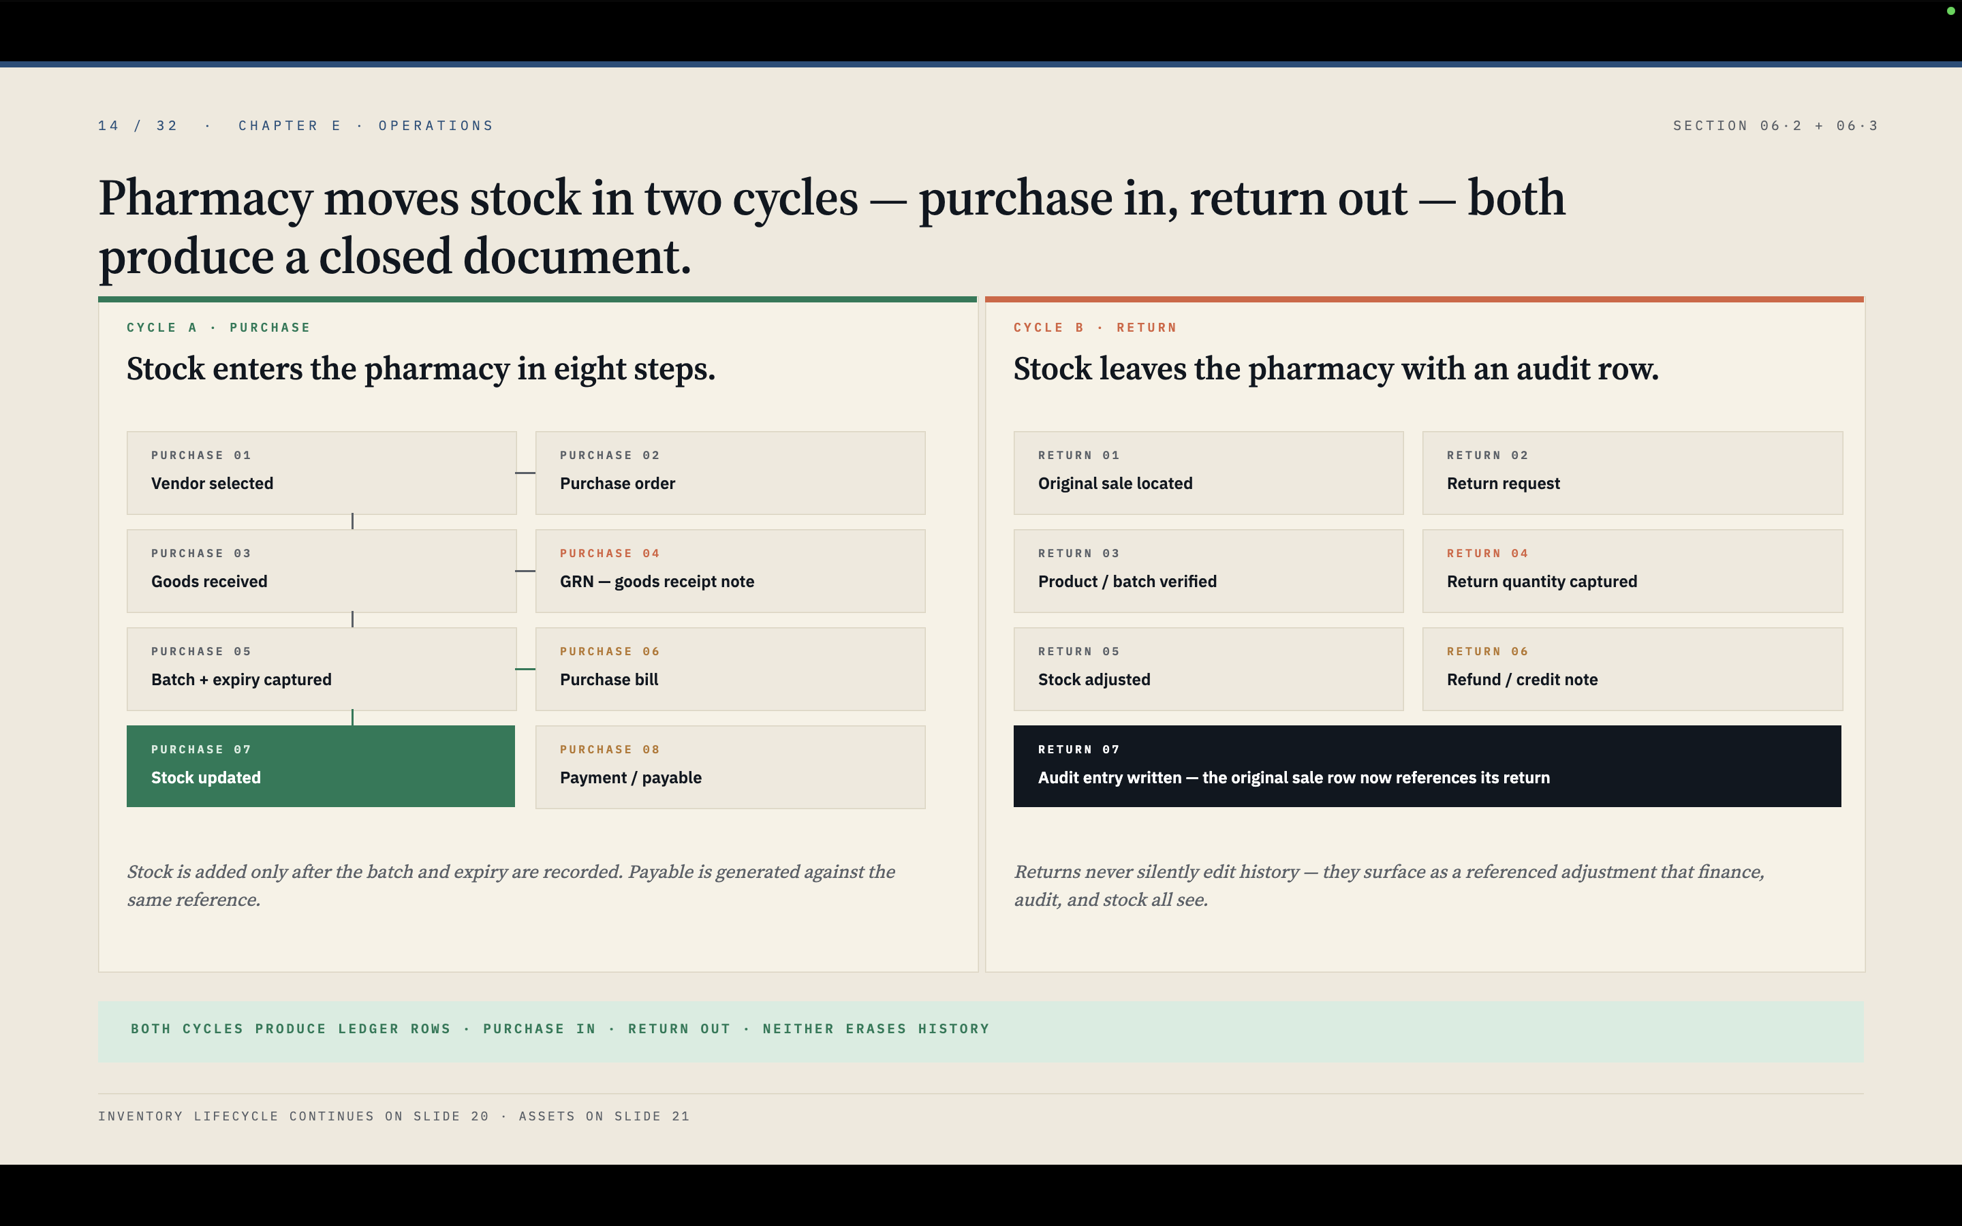Click the Return 05 Stock adjusted card
Image resolution: width=1962 pixels, height=1226 pixels.
tap(1208, 669)
